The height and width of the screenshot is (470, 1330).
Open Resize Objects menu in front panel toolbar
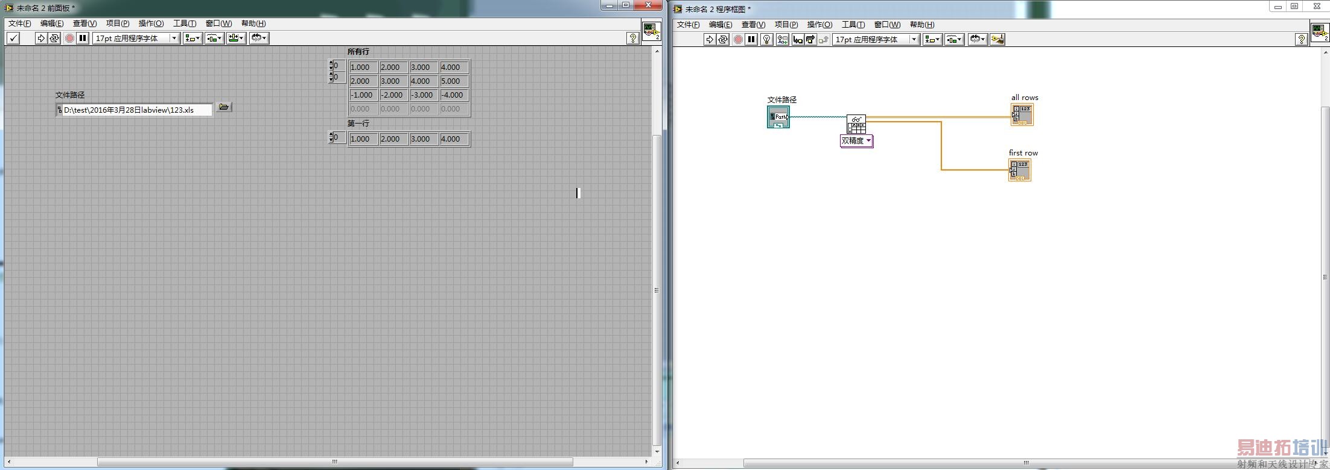pyautogui.click(x=236, y=38)
